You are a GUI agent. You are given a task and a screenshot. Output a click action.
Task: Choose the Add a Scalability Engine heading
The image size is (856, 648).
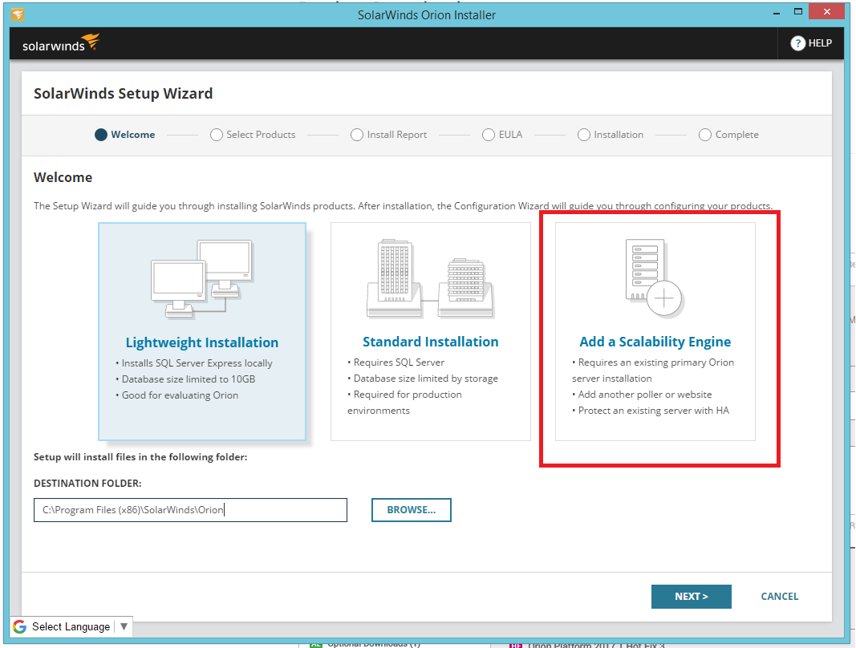(x=655, y=342)
